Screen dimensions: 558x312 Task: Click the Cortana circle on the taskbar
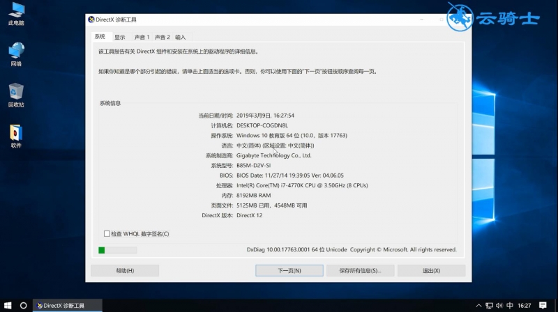click(24, 305)
